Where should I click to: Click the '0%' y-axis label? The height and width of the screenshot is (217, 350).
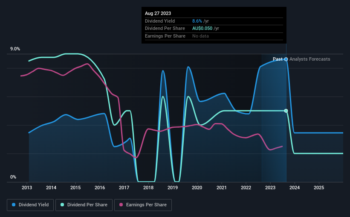(13, 177)
